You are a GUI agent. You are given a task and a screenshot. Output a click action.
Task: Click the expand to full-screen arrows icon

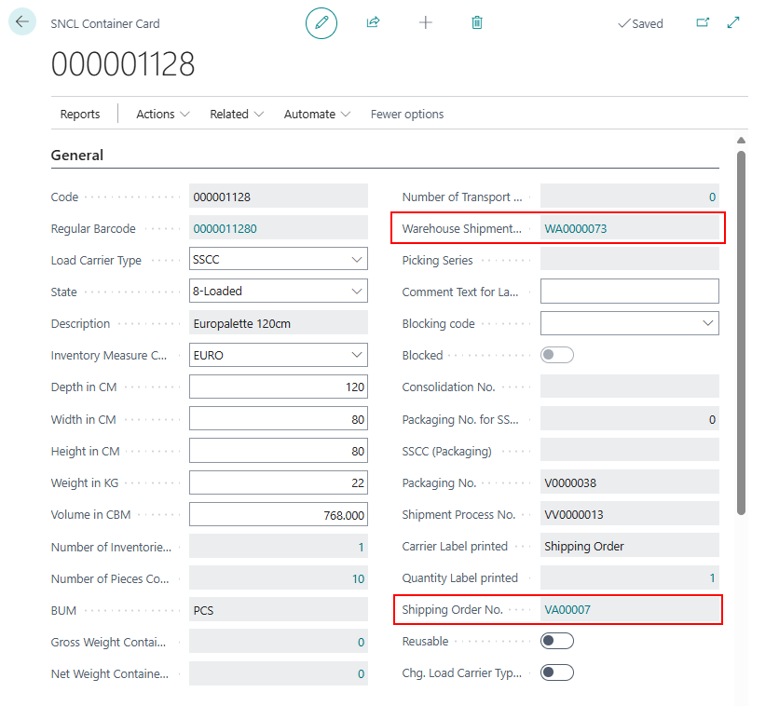733,23
